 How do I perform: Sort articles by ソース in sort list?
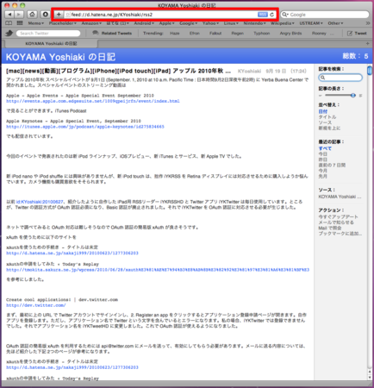pyautogui.click(x=325, y=122)
